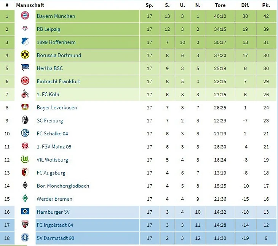Viewport: 278px width, 246px height.
Task: Select the SC Freiburg team name
Action: (50, 121)
